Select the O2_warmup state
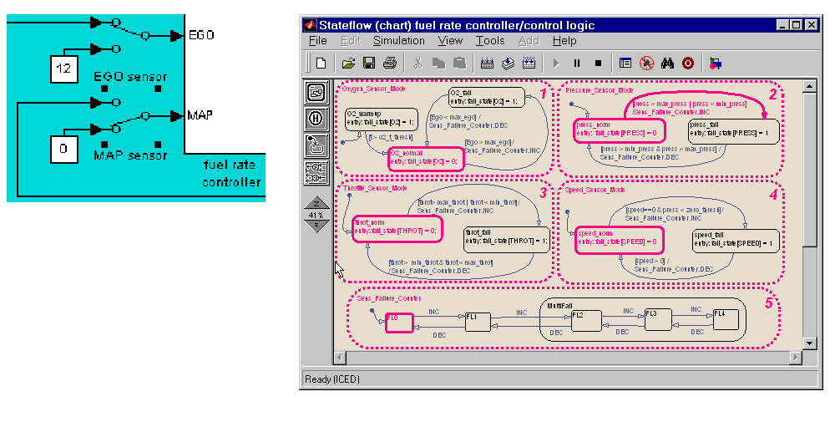 381,119
